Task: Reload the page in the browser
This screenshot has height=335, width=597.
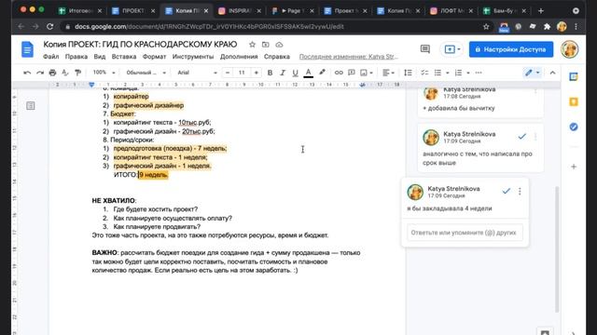Action: tap(49, 27)
